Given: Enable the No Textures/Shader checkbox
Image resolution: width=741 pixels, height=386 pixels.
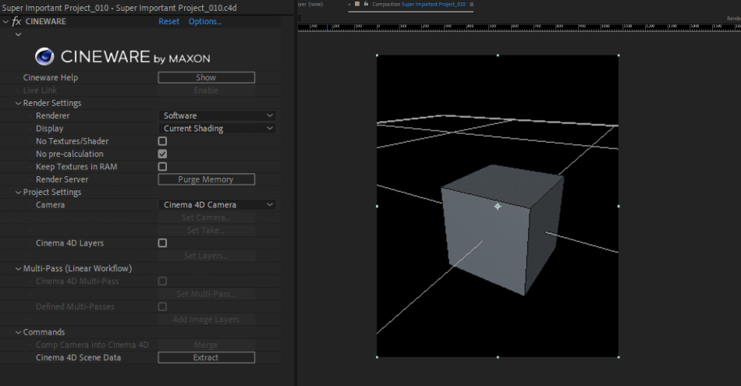Looking at the screenshot, I should coord(162,141).
